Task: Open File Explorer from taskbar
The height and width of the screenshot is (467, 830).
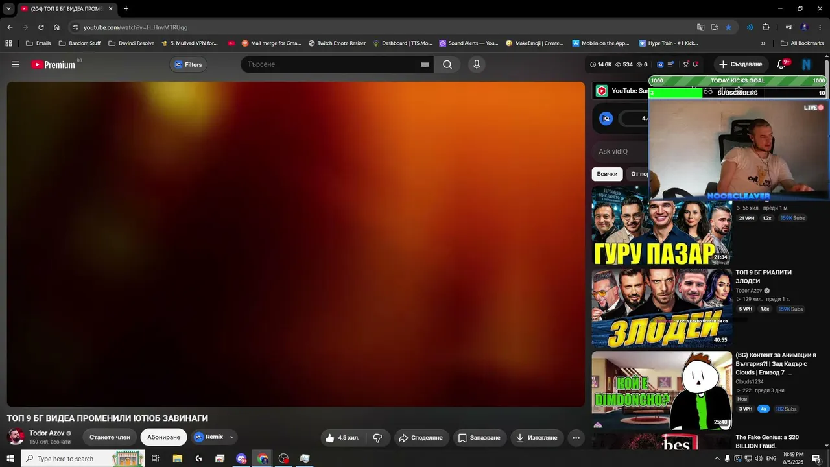Action: click(177, 459)
